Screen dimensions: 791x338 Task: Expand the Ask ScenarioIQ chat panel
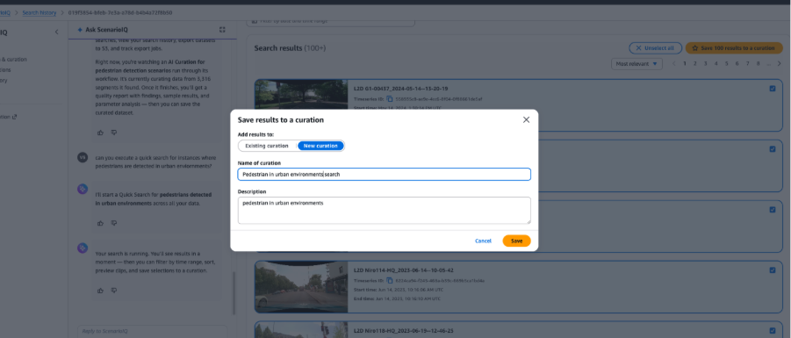[222, 30]
